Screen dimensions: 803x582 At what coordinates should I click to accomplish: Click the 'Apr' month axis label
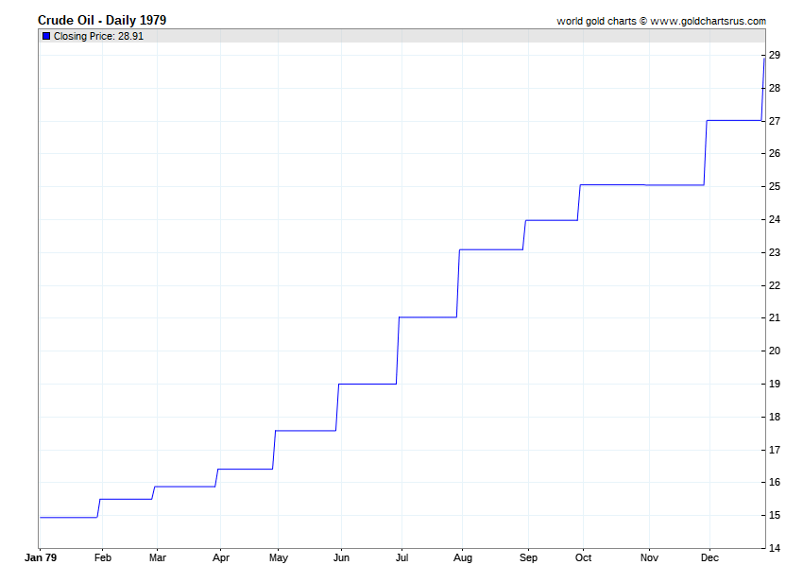(x=219, y=558)
